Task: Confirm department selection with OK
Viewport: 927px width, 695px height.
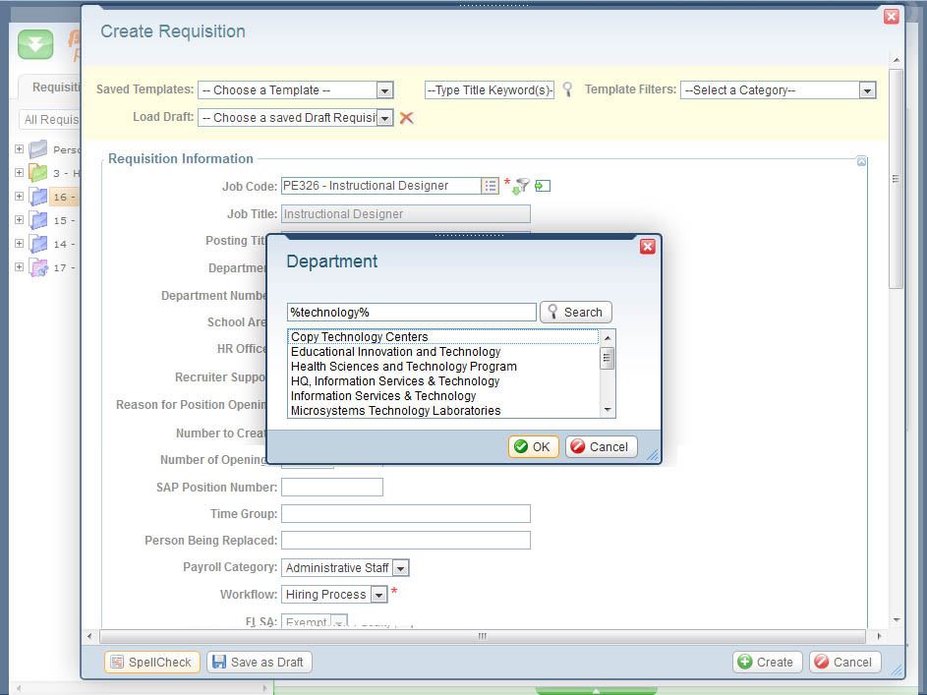Action: tap(533, 446)
